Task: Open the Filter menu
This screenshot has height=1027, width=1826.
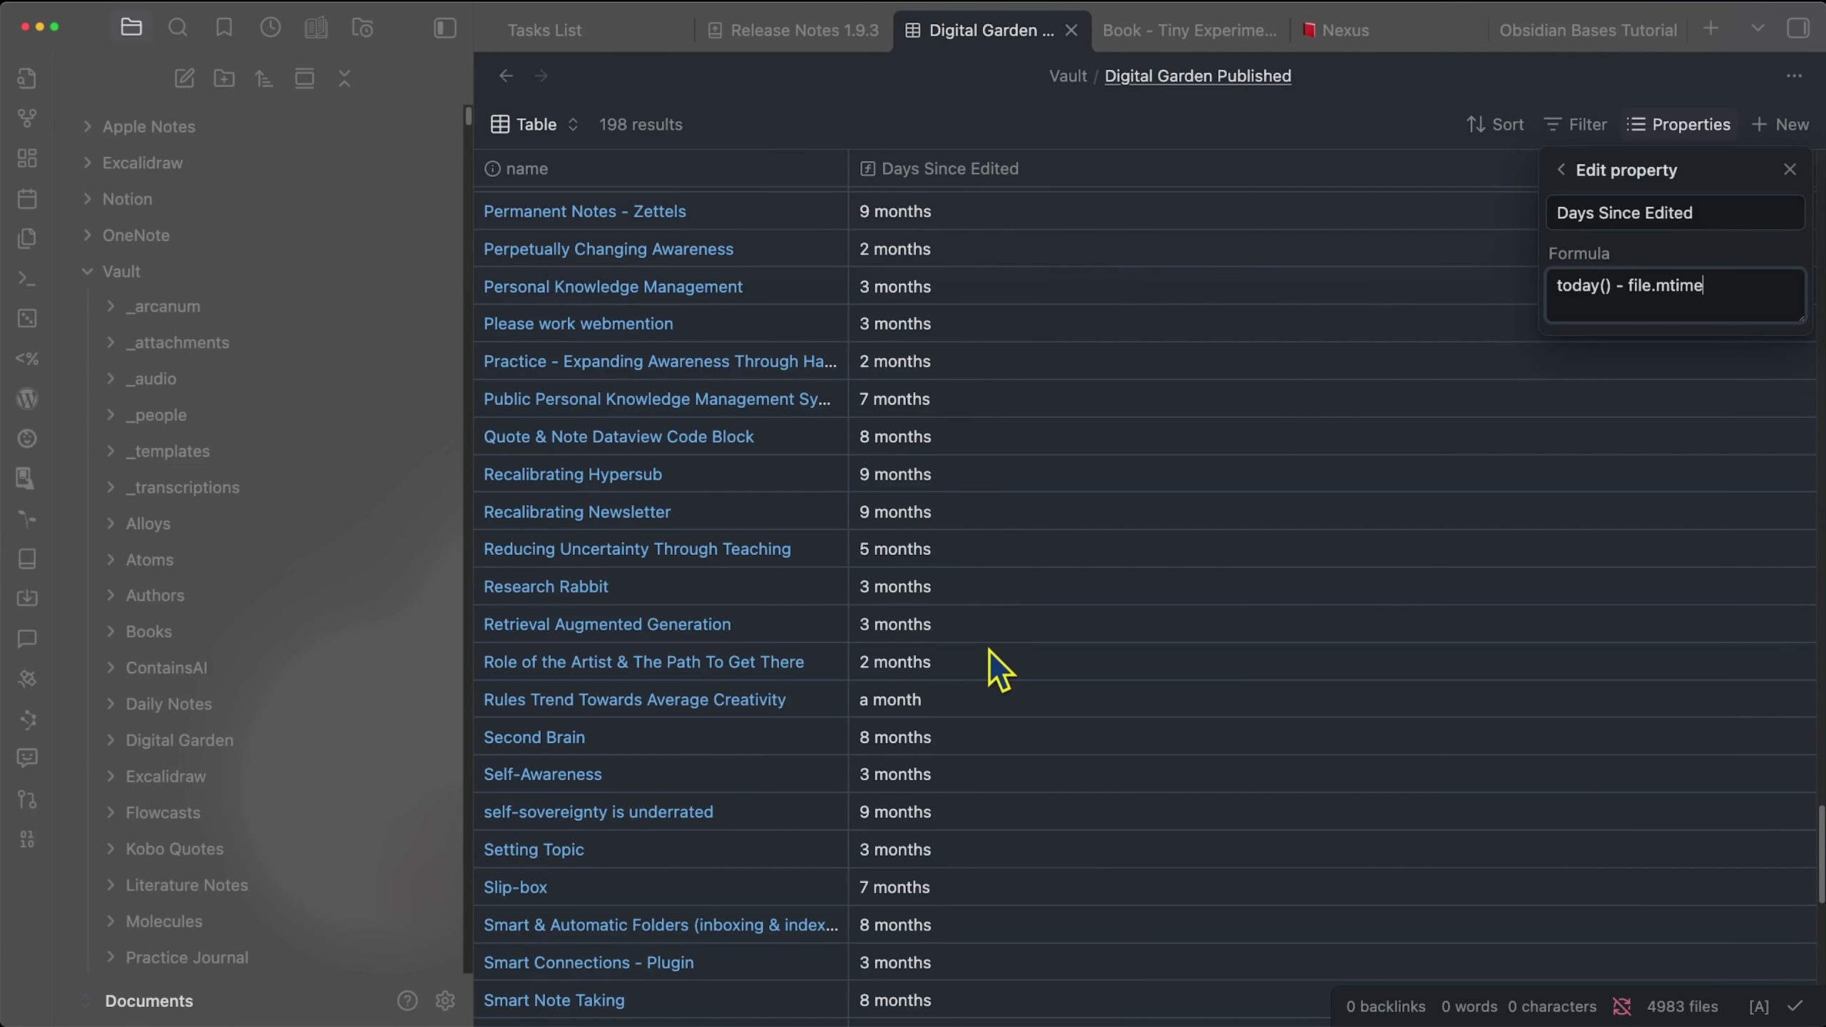Action: pos(1575,124)
